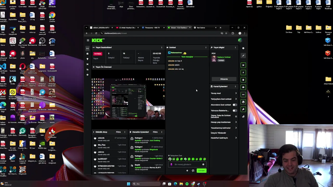Click Sadece Sohbet category link
Viewport: 333px width, 187px height.
[224, 57]
